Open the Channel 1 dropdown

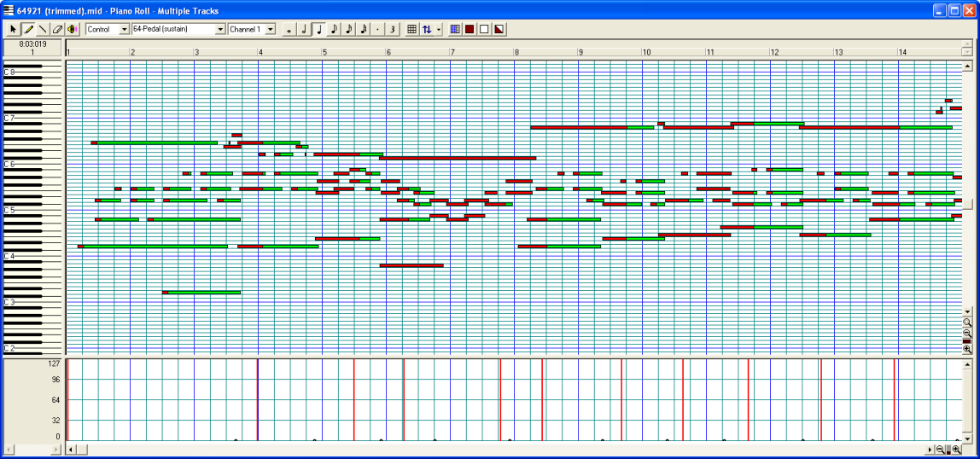point(271,29)
